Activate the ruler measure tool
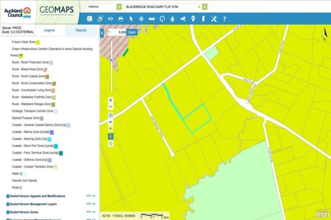The width and height of the screenshot is (331, 220). (x=152, y=19)
